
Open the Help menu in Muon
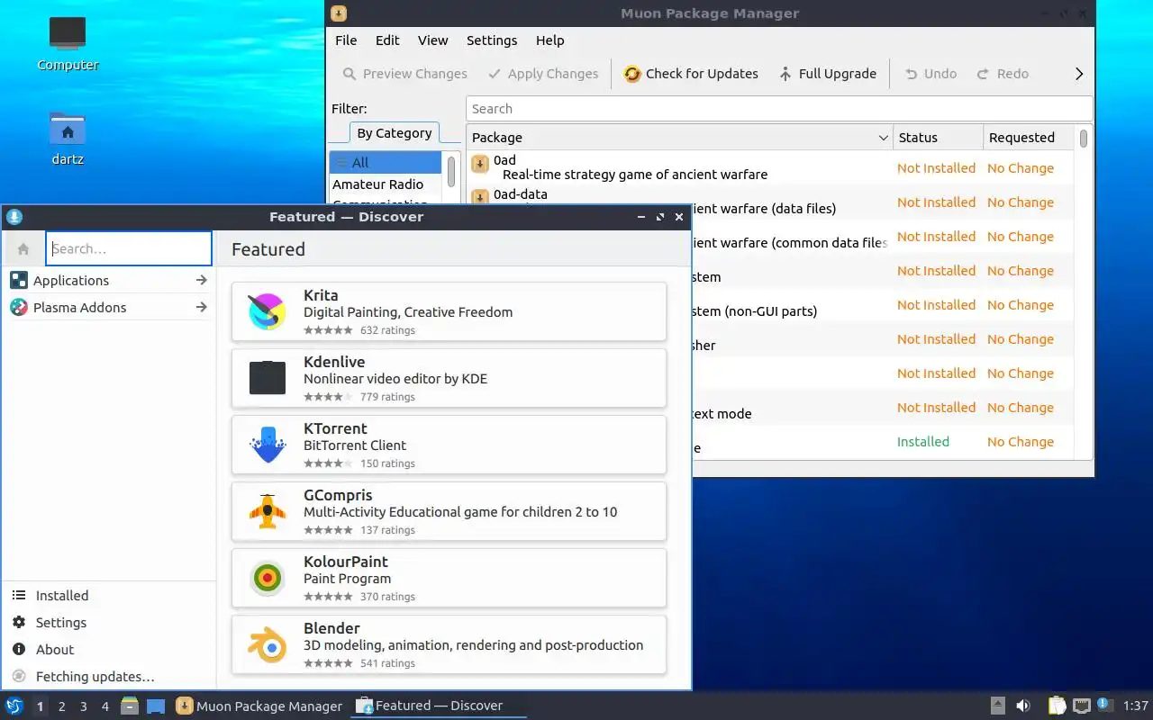point(549,40)
